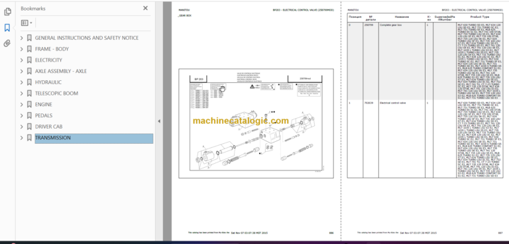Click the GEAR BOX heading on the left page
509x244 pixels.
pos(185,16)
